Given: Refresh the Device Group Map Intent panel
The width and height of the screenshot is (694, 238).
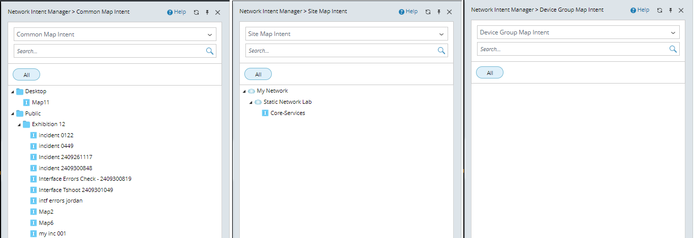Looking at the screenshot, I should click(x=660, y=10).
